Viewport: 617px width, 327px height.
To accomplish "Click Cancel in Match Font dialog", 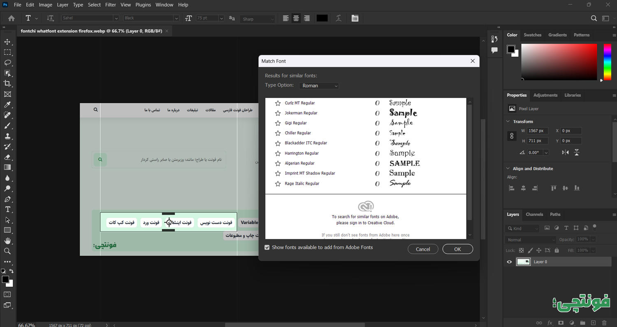I will click(x=423, y=249).
